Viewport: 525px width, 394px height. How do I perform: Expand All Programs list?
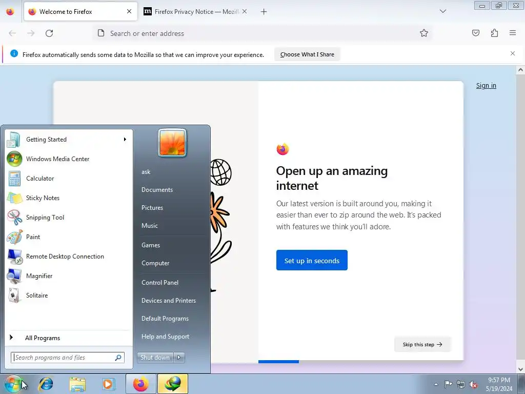[x=69, y=338]
